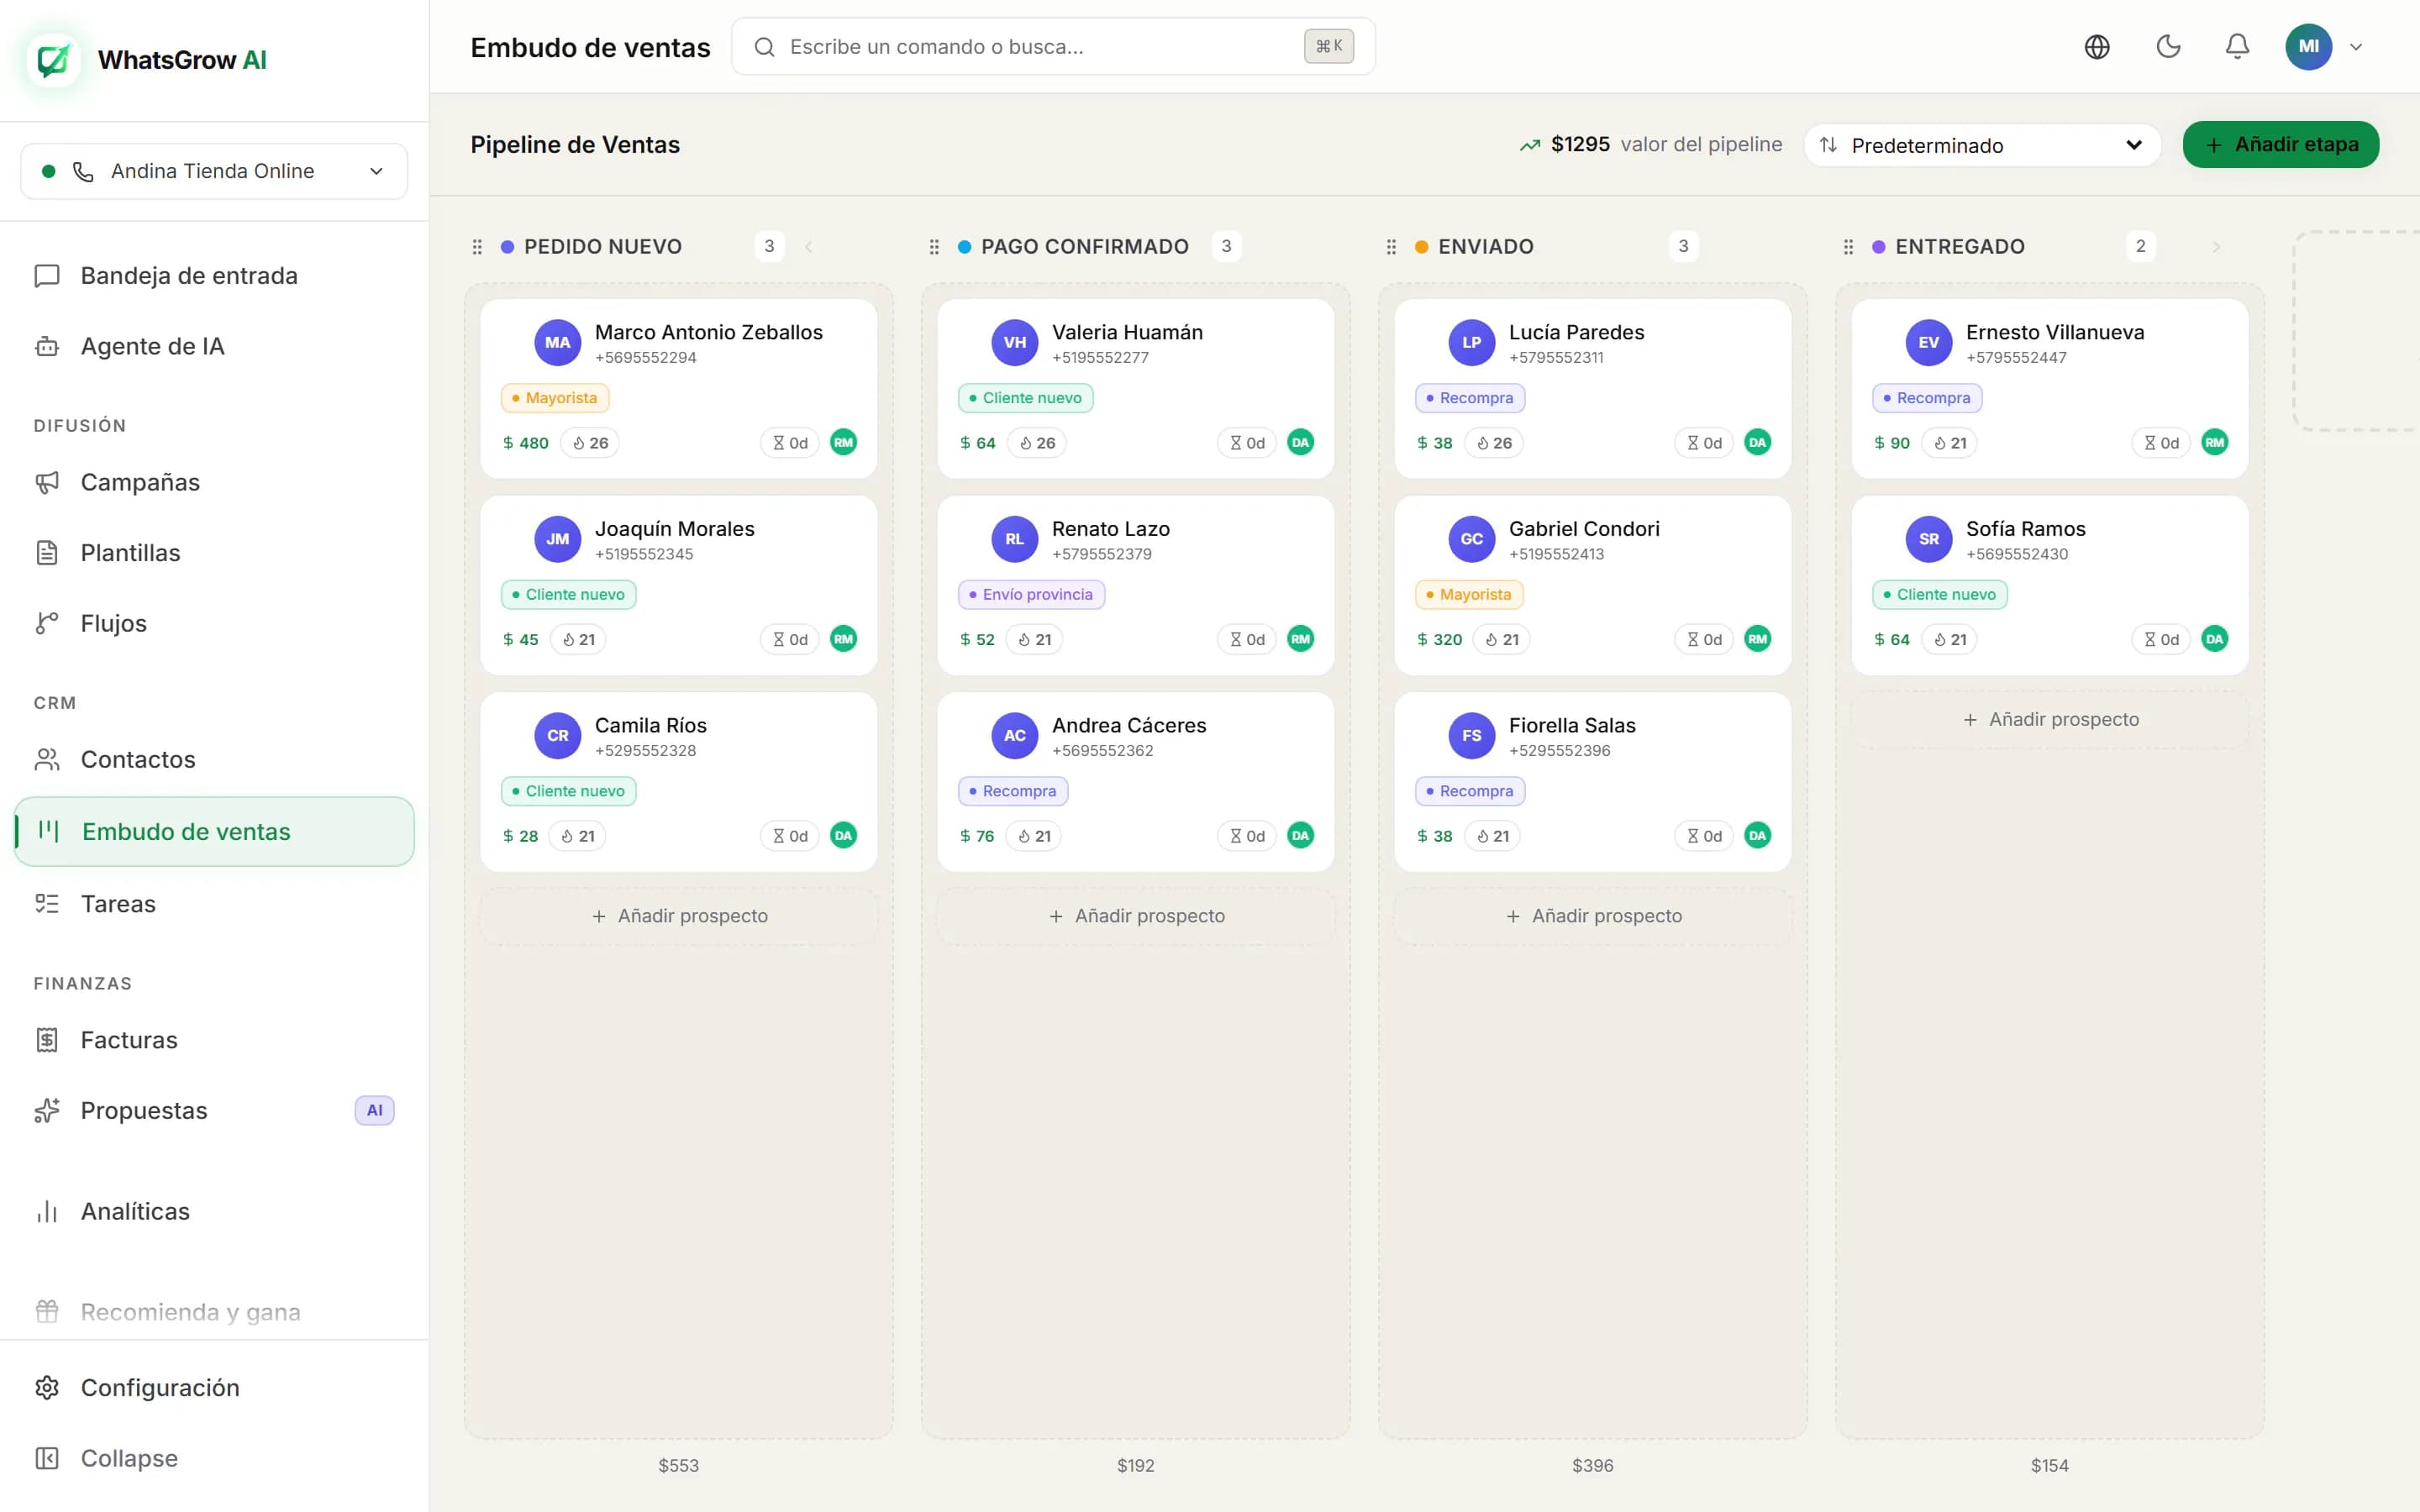The width and height of the screenshot is (2420, 1512).
Task: Open Lucía Paredes card
Action: click(x=1593, y=388)
